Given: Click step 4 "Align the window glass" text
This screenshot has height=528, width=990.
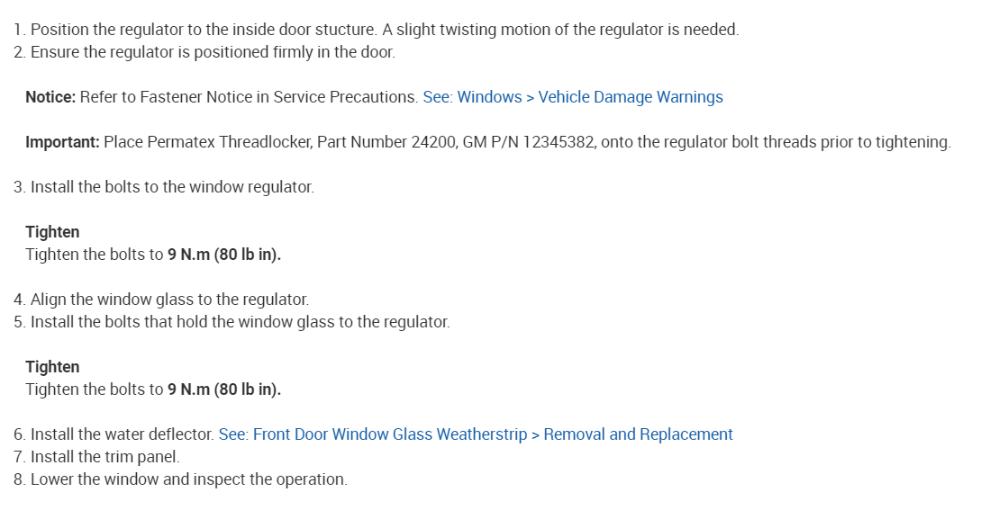Looking at the screenshot, I should point(169,300).
